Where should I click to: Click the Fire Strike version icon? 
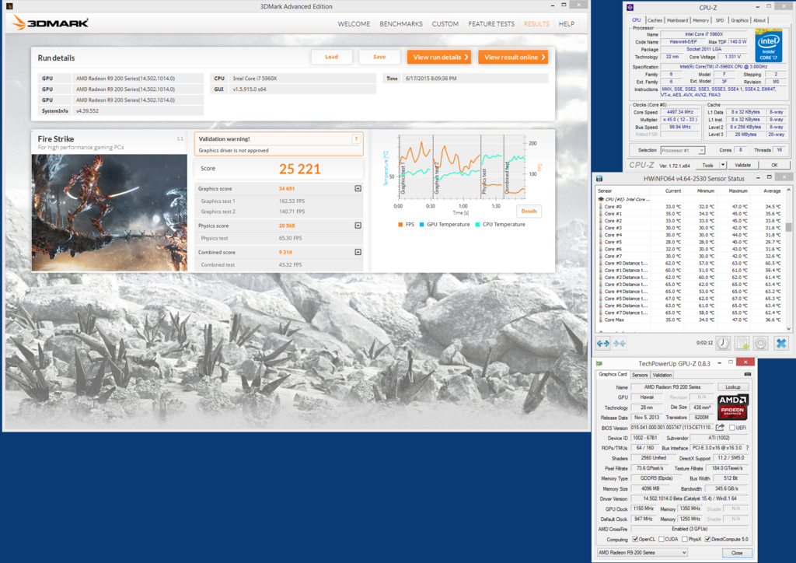[x=180, y=138]
